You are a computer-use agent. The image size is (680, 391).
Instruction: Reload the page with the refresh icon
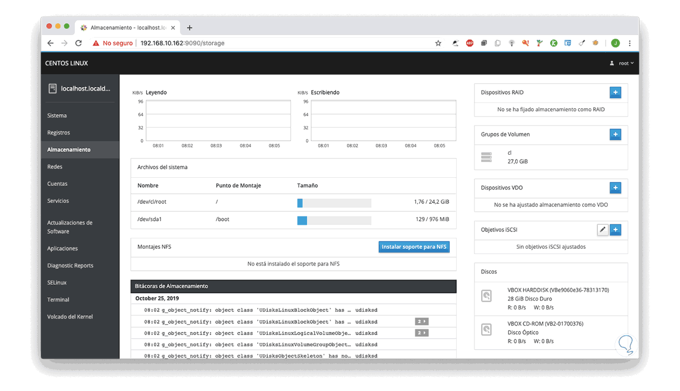(77, 43)
